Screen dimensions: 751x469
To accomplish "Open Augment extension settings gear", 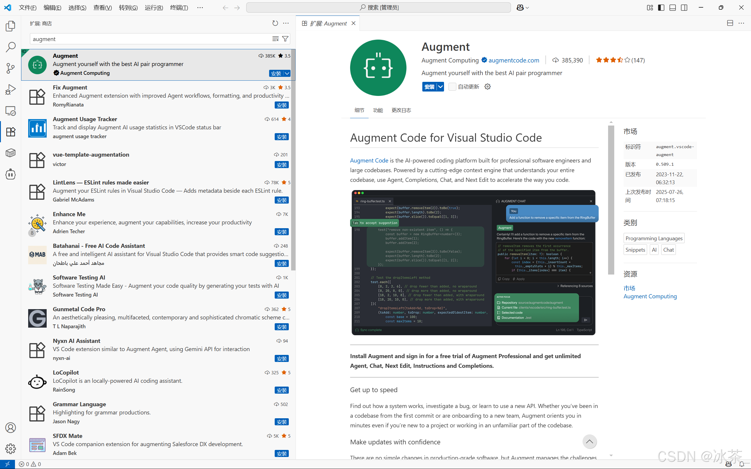I will click(487, 87).
